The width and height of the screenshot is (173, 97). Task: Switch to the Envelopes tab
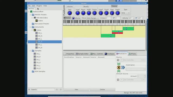[110, 54]
